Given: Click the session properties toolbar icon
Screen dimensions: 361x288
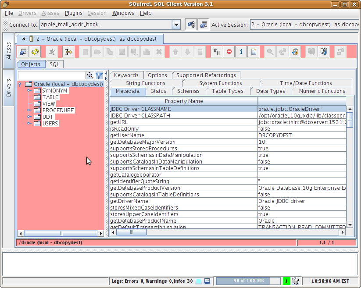Looking at the screenshot, I should 23,52.
